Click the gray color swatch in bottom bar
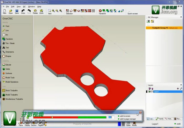The image size is (184, 128). (123, 124)
